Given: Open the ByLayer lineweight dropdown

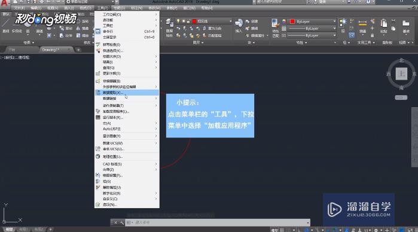Looking at the screenshot, I should click(x=334, y=28).
